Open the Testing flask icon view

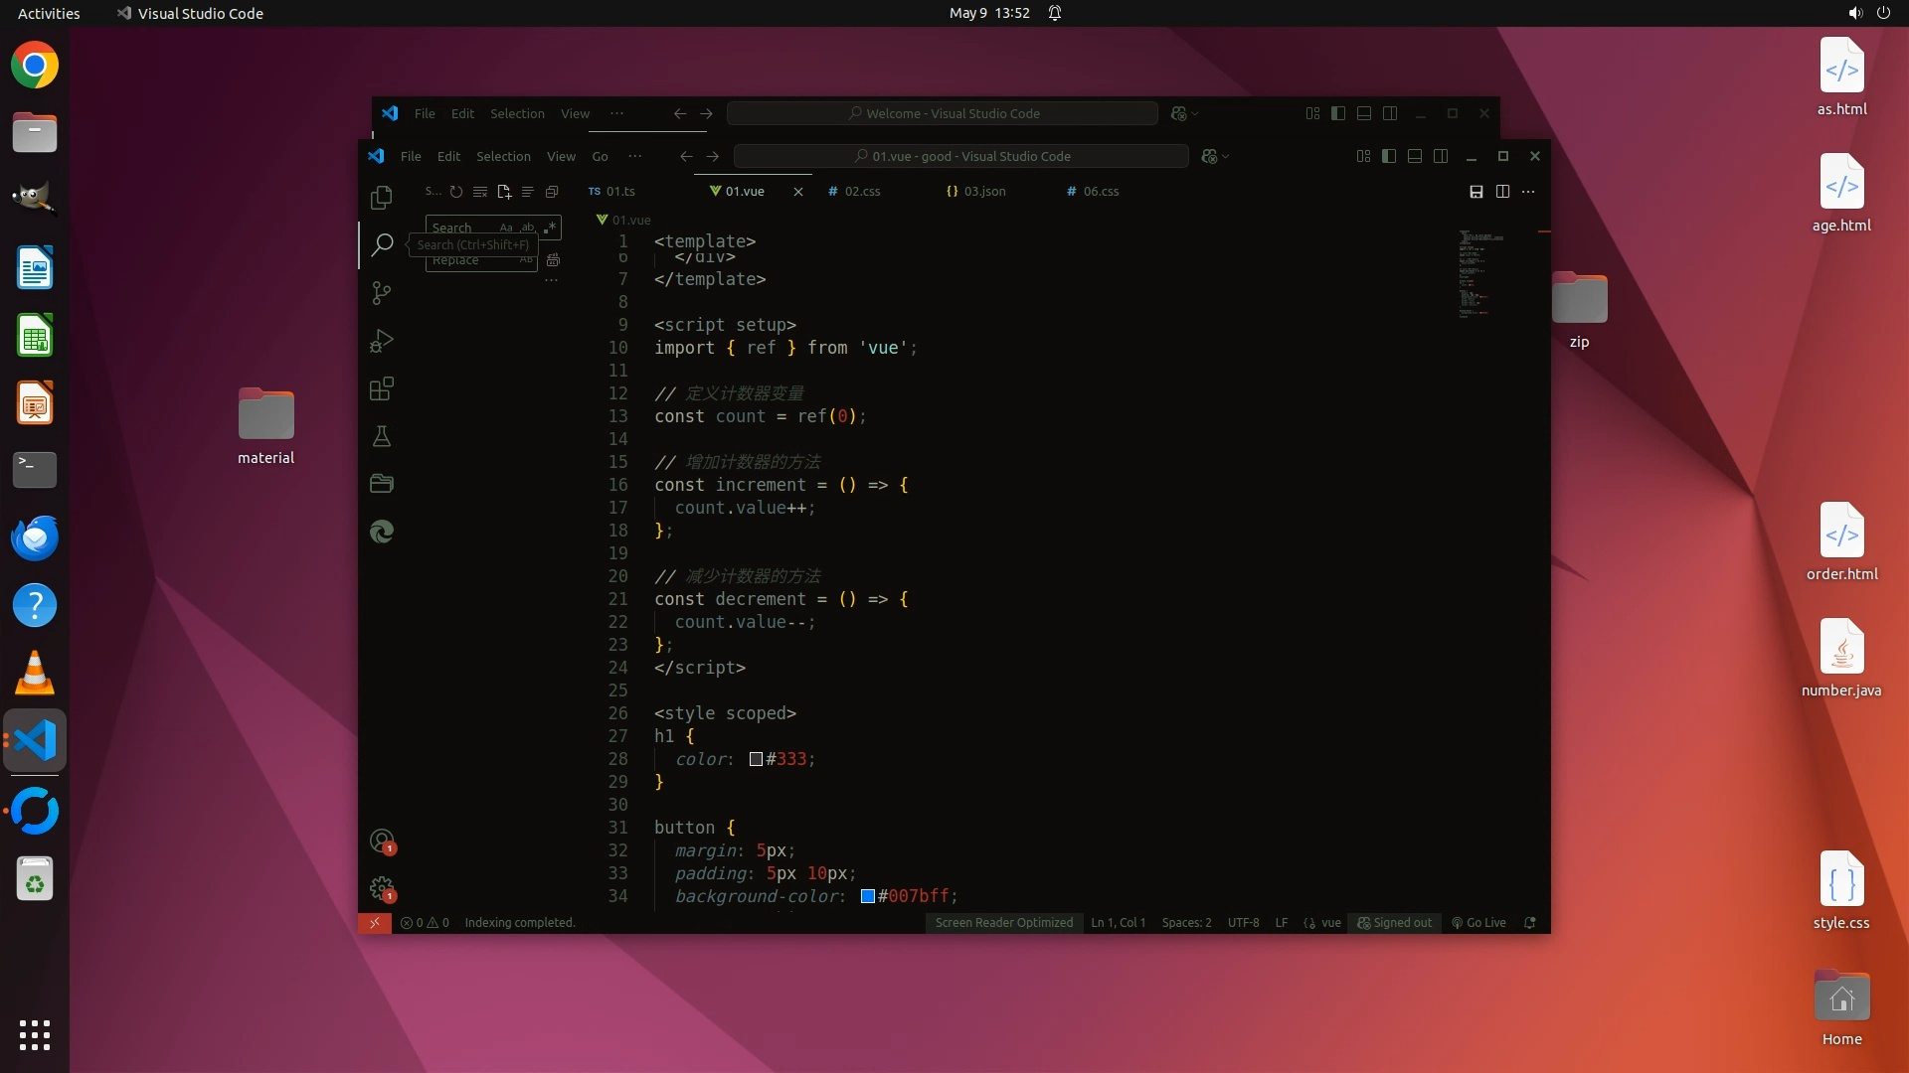coord(381,436)
